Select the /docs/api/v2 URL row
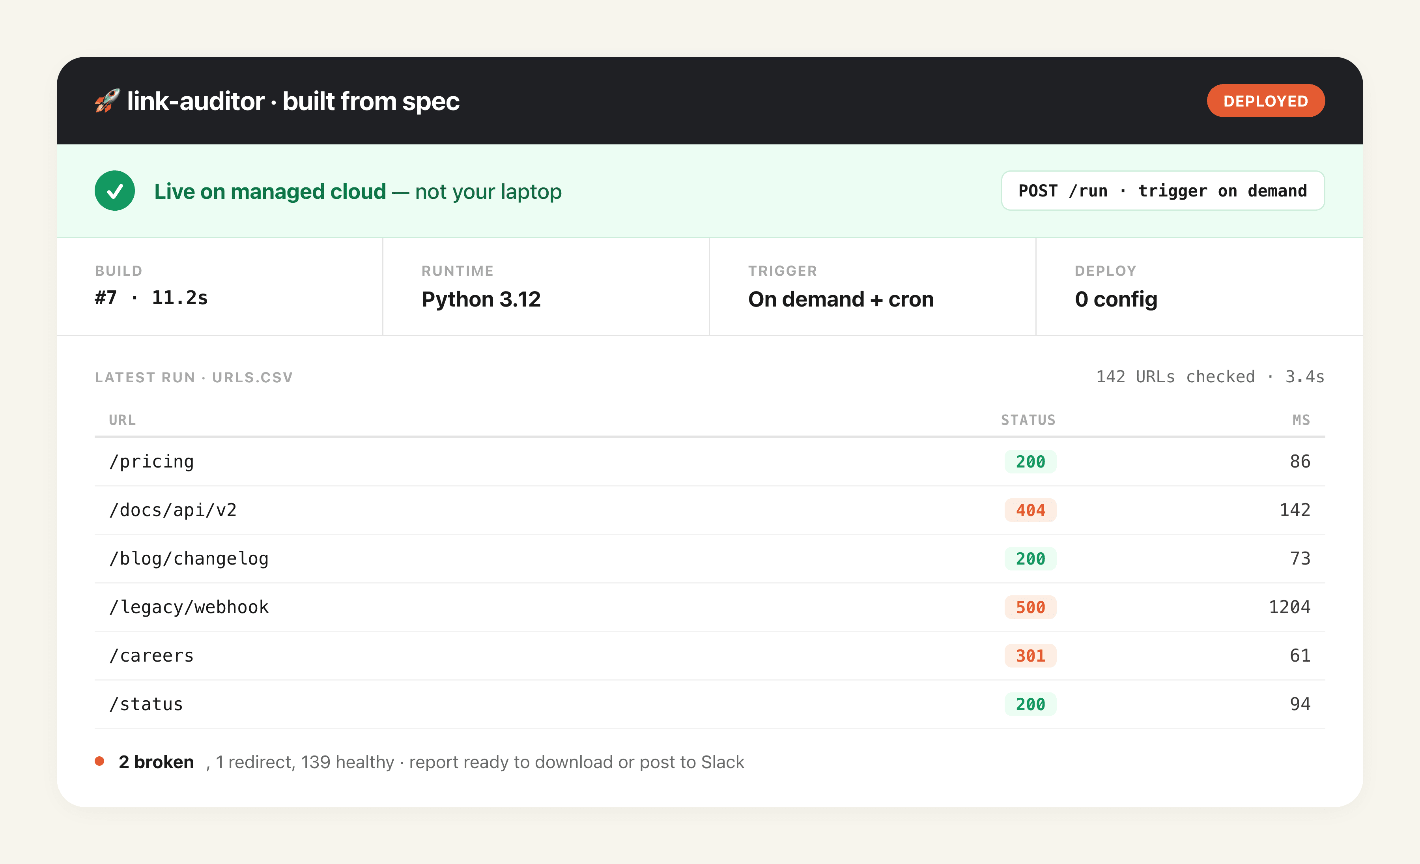 pyautogui.click(x=710, y=510)
